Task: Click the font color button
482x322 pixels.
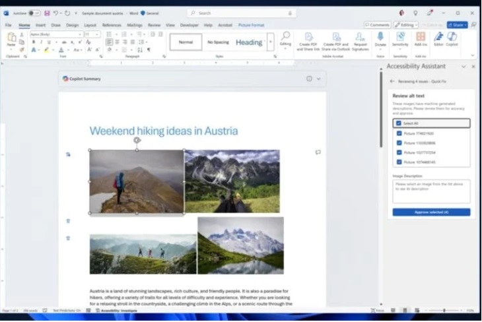Action: (x=61, y=49)
